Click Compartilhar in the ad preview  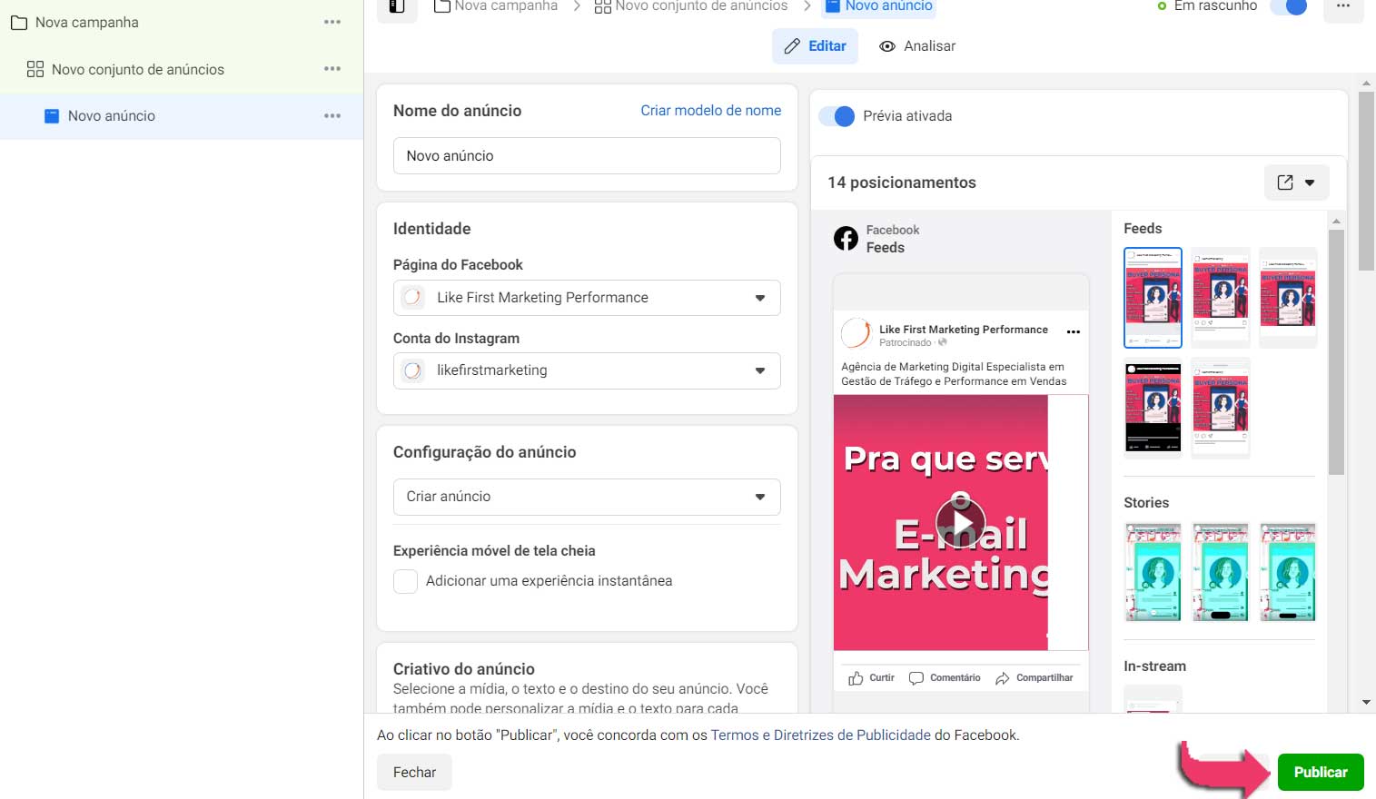[x=1034, y=678]
